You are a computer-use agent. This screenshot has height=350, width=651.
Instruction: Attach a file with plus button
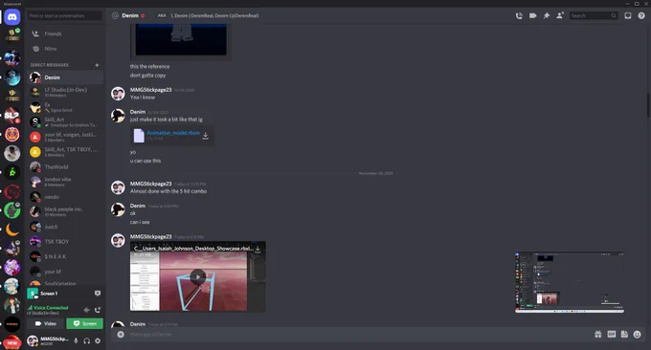121,335
